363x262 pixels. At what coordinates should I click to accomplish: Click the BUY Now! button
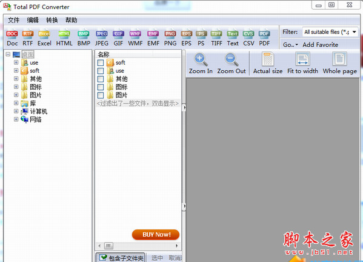click(156, 235)
